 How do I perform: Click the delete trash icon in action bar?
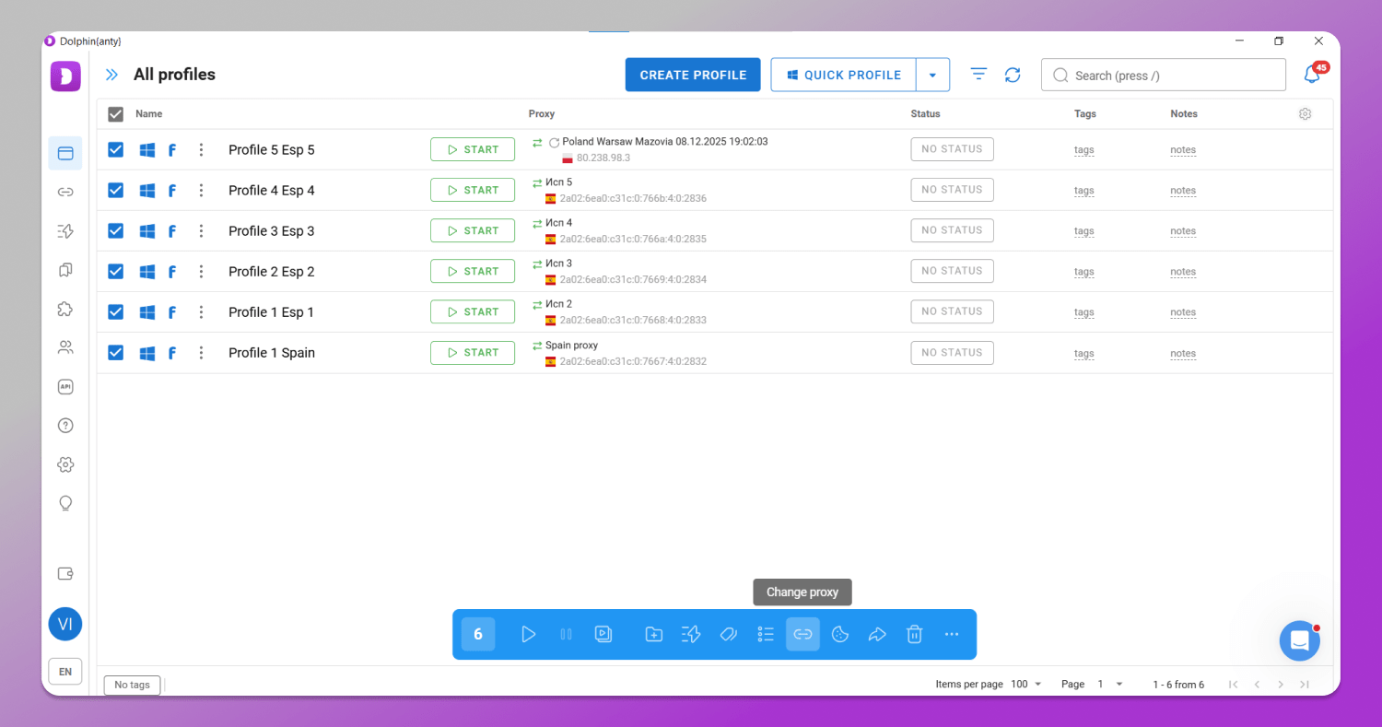(x=914, y=634)
